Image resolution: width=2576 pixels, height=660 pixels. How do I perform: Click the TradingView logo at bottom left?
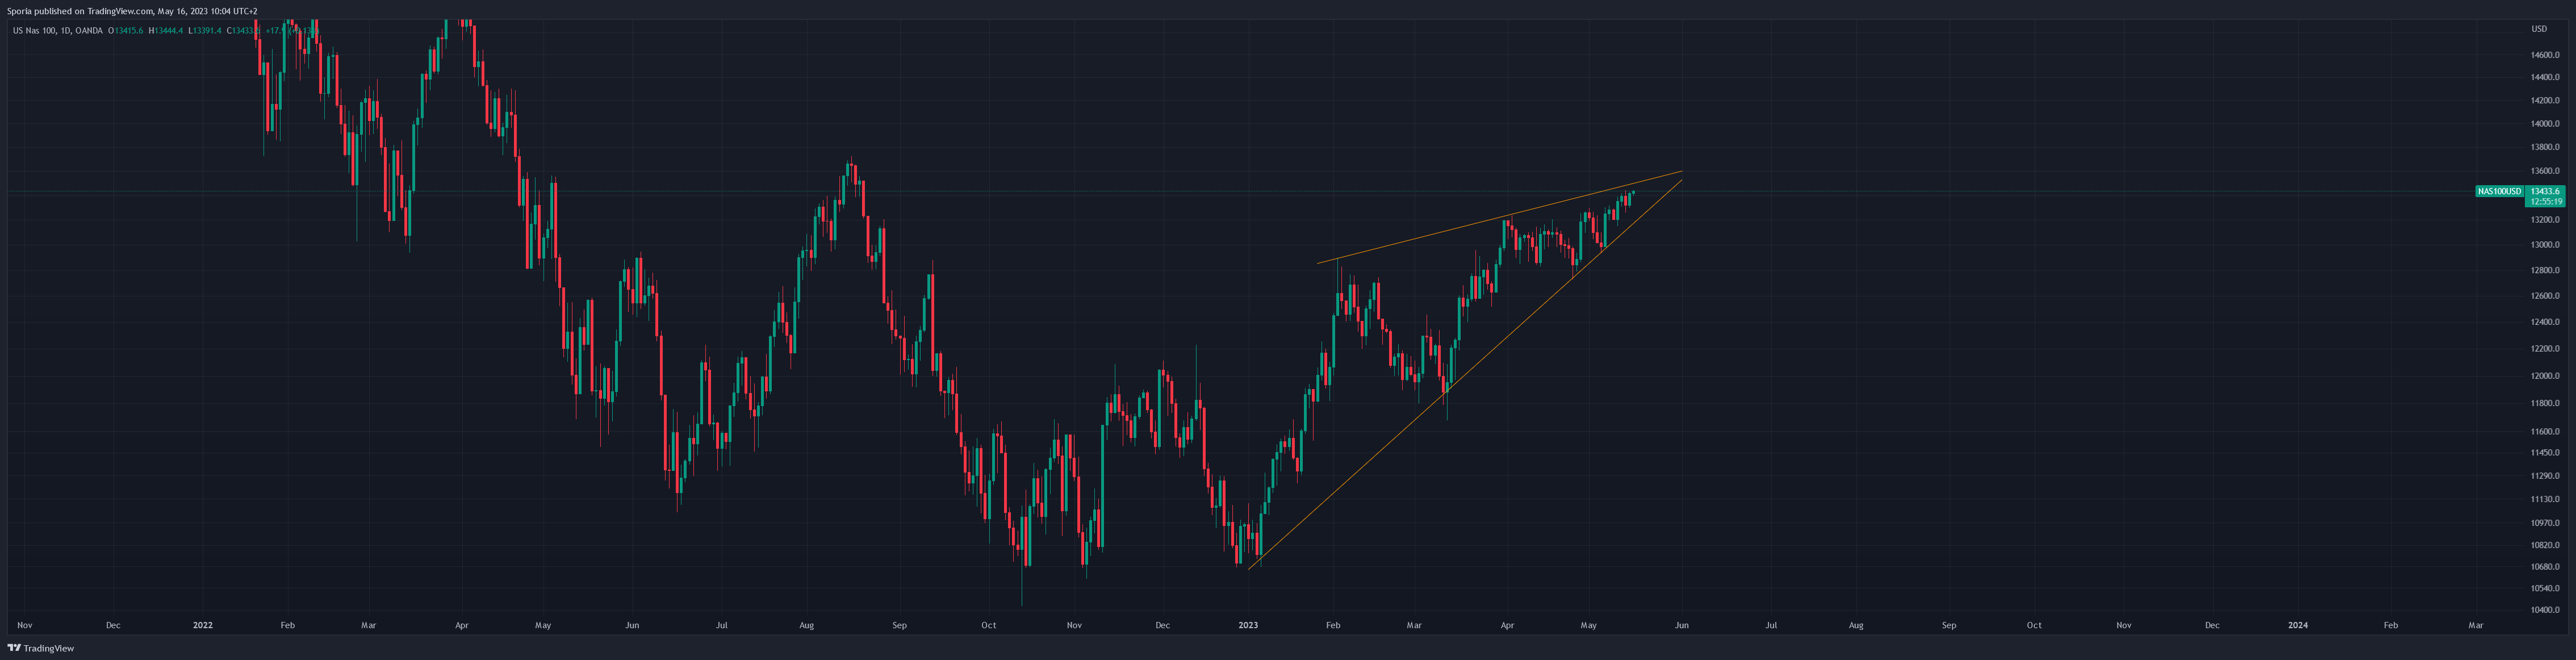coord(41,648)
